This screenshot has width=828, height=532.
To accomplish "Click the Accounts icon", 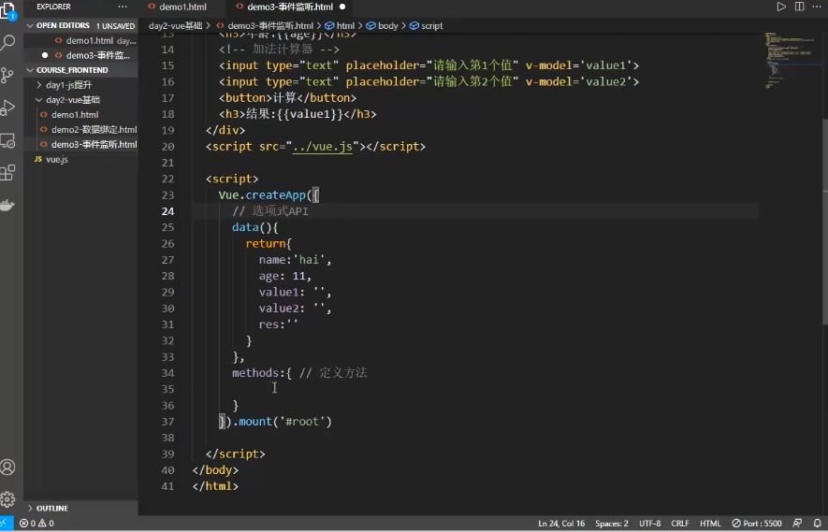I will click(9, 467).
